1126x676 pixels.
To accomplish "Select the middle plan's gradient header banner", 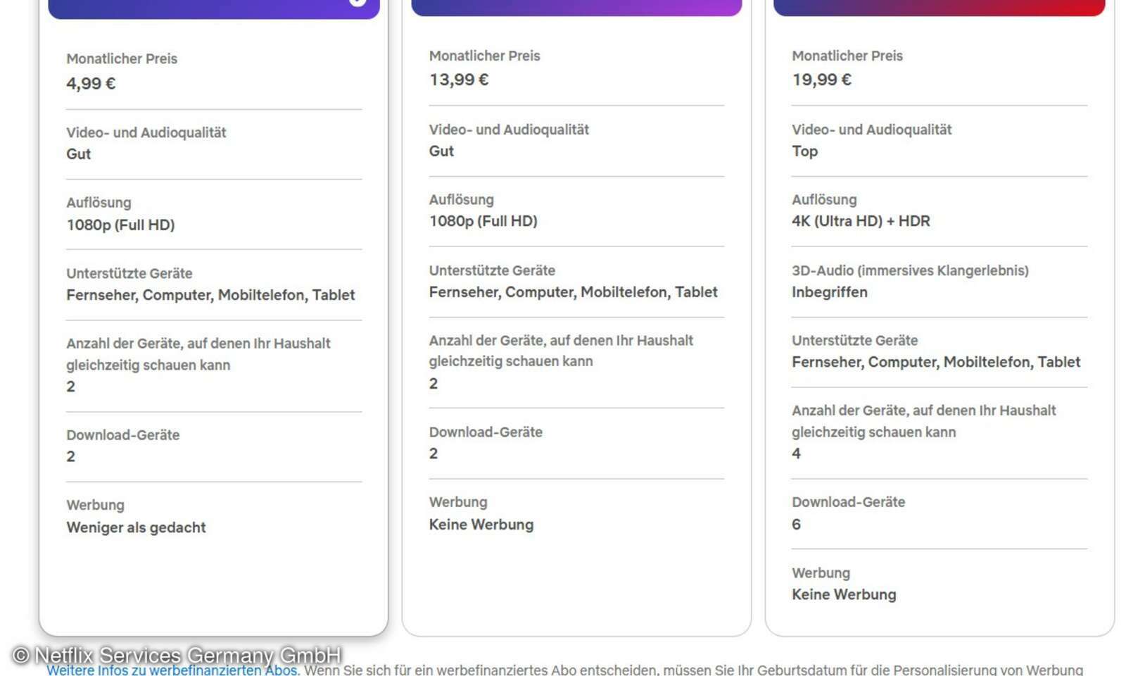I will [576, 7].
